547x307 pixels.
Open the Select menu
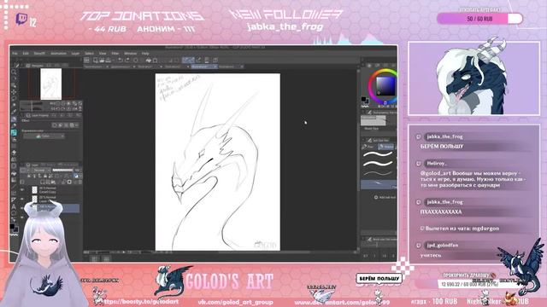click(89, 54)
